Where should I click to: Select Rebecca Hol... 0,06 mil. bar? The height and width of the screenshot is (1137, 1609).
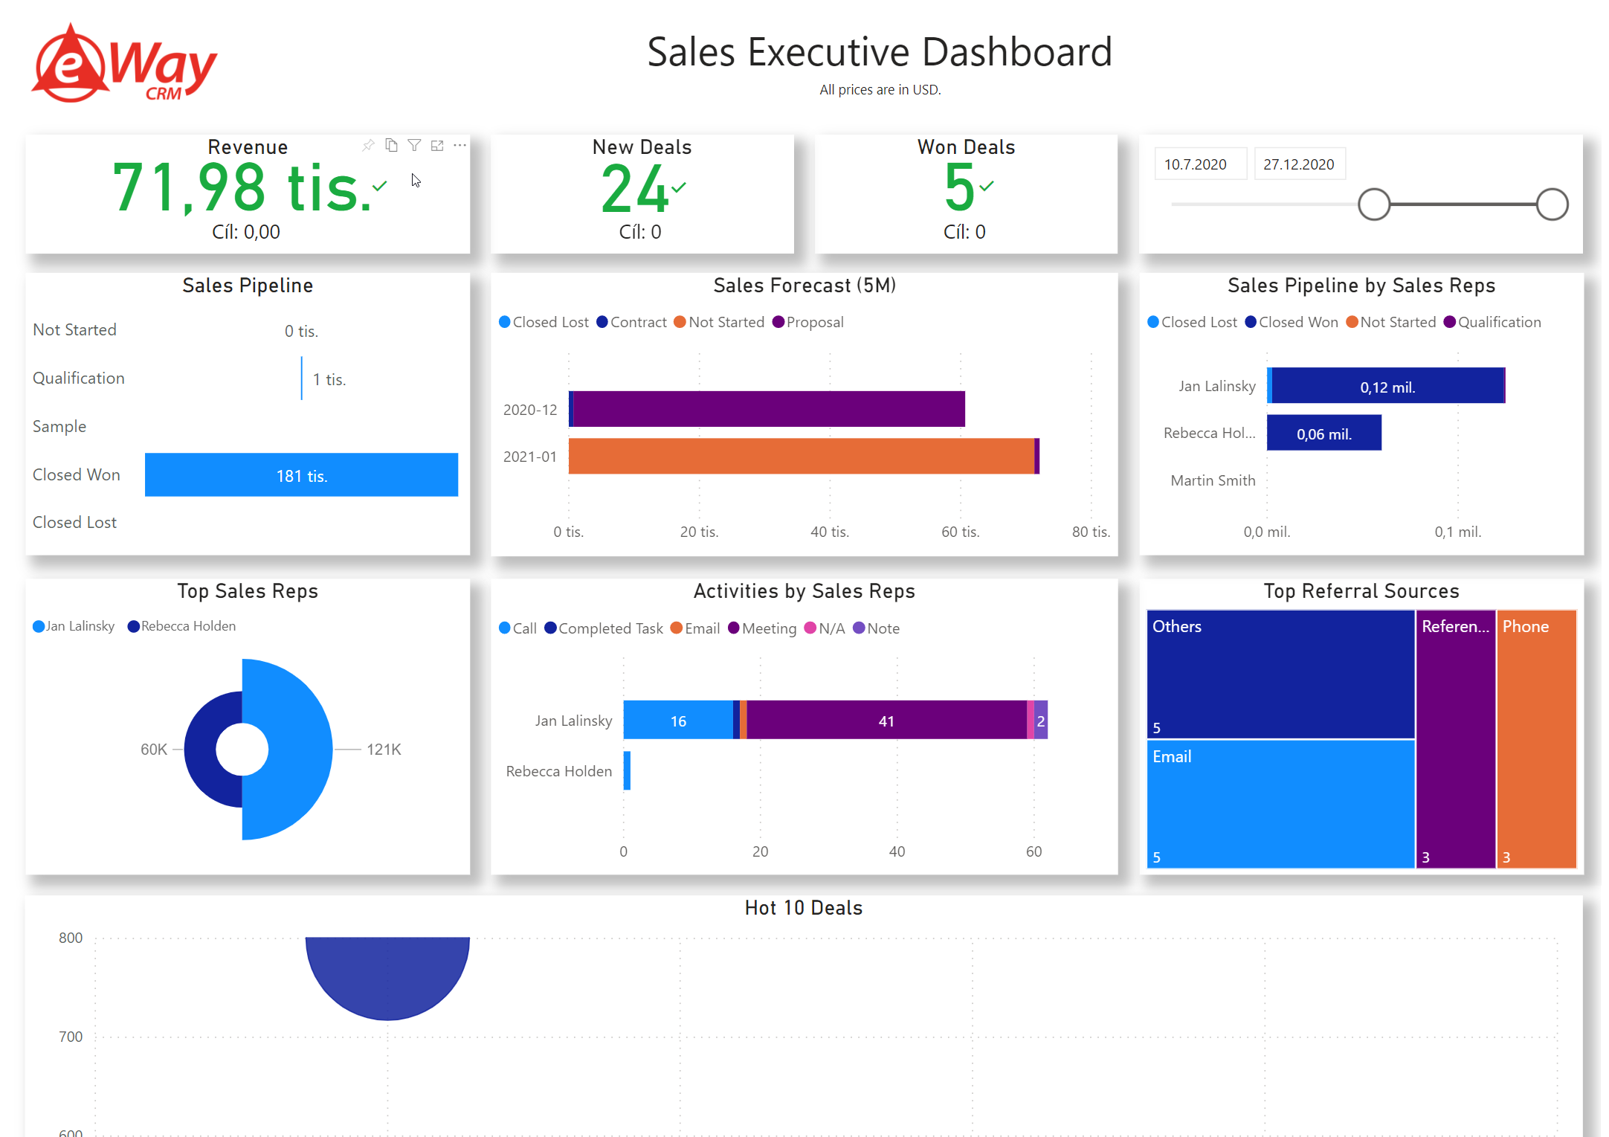click(1324, 433)
